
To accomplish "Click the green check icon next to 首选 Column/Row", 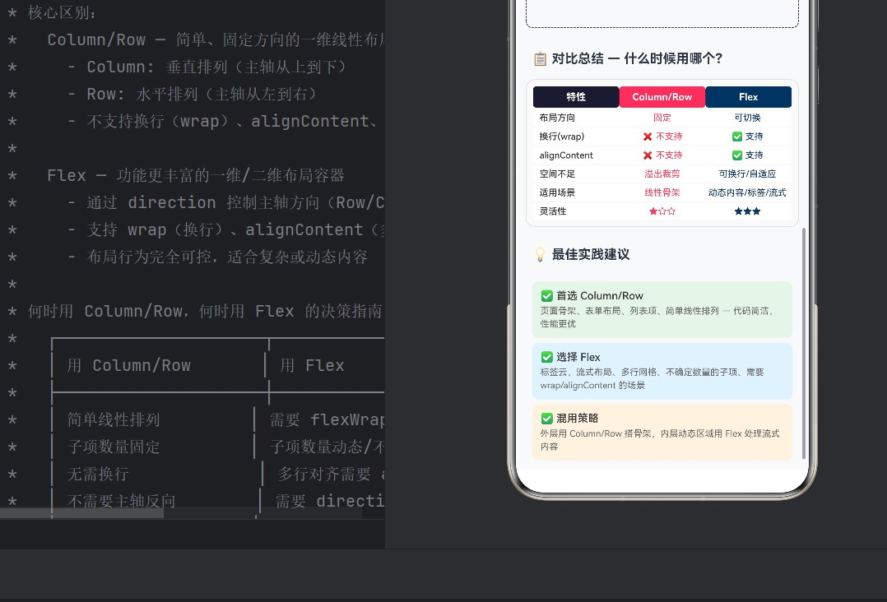I will (547, 295).
